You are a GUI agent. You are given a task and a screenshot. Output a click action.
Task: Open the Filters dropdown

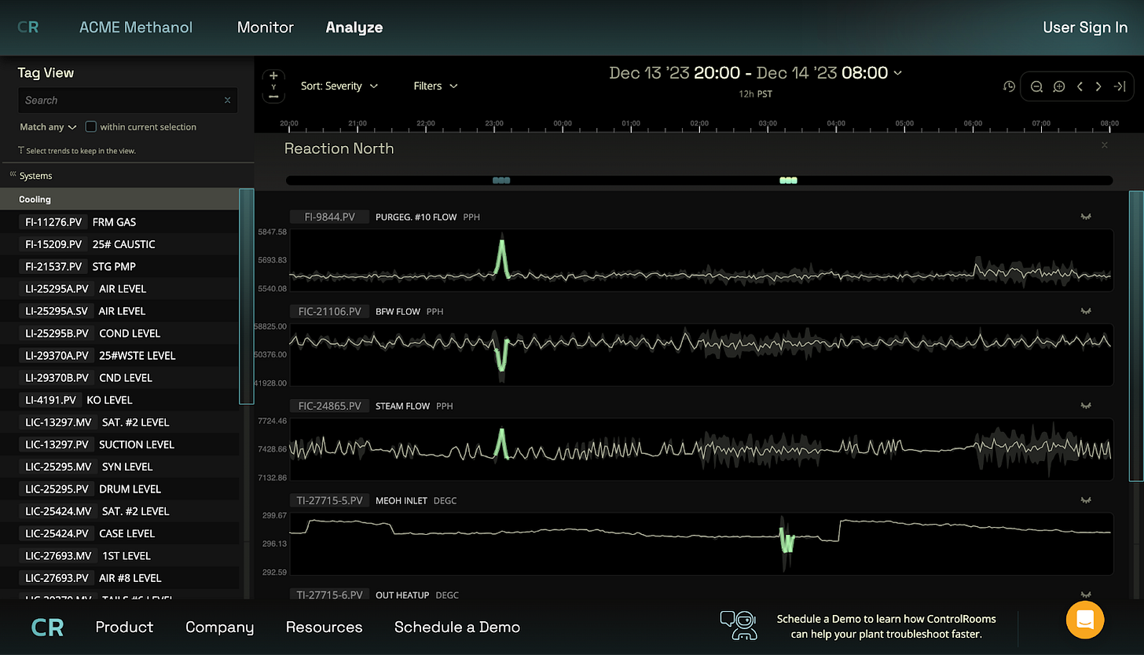pos(435,86)
